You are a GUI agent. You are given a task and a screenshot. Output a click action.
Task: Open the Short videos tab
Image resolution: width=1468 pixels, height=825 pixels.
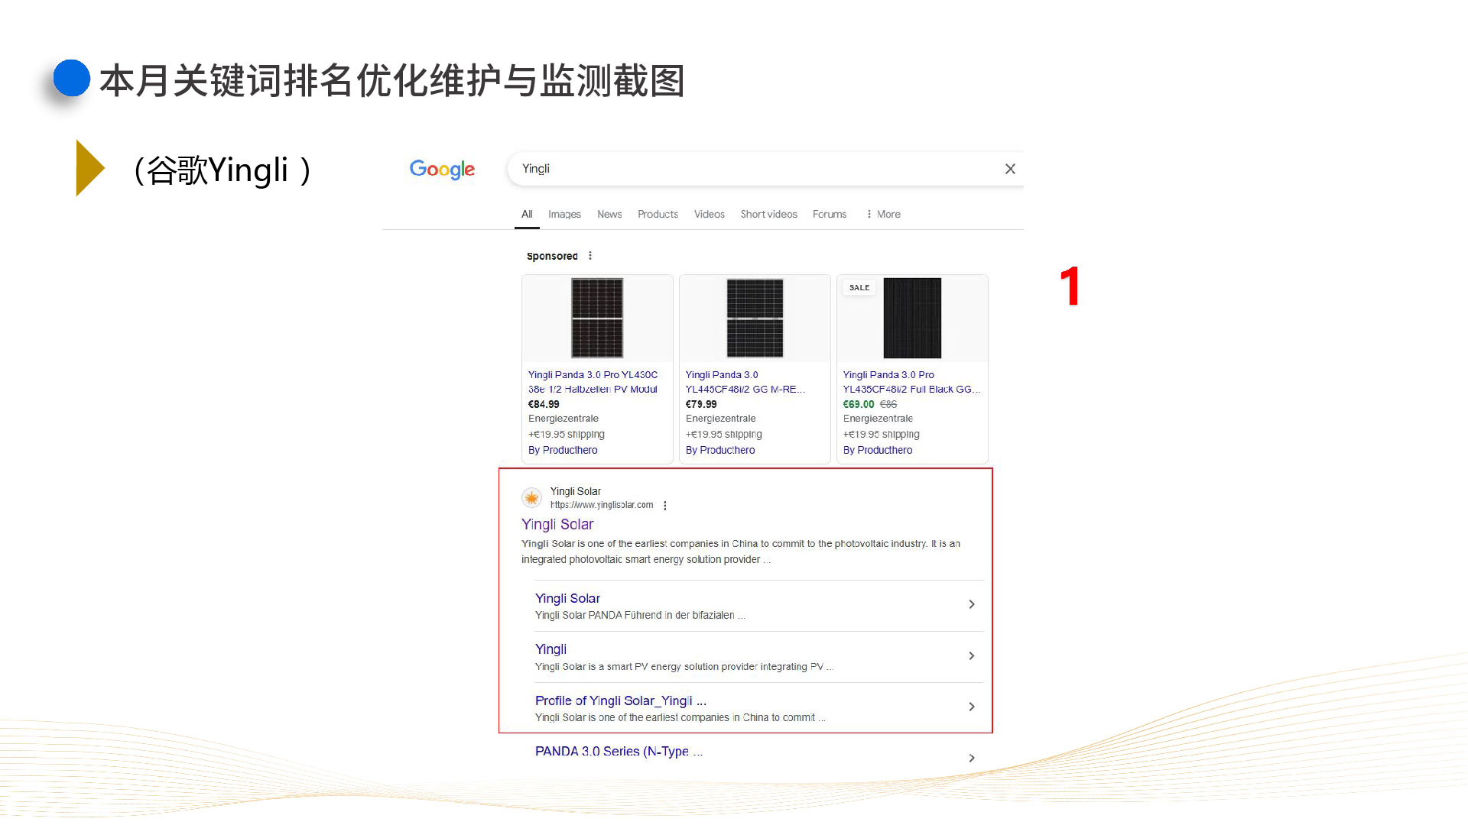point(768,214)
